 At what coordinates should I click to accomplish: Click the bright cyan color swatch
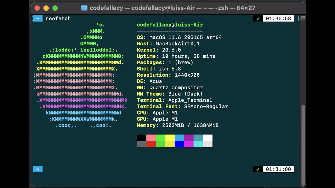pos(198,144)
